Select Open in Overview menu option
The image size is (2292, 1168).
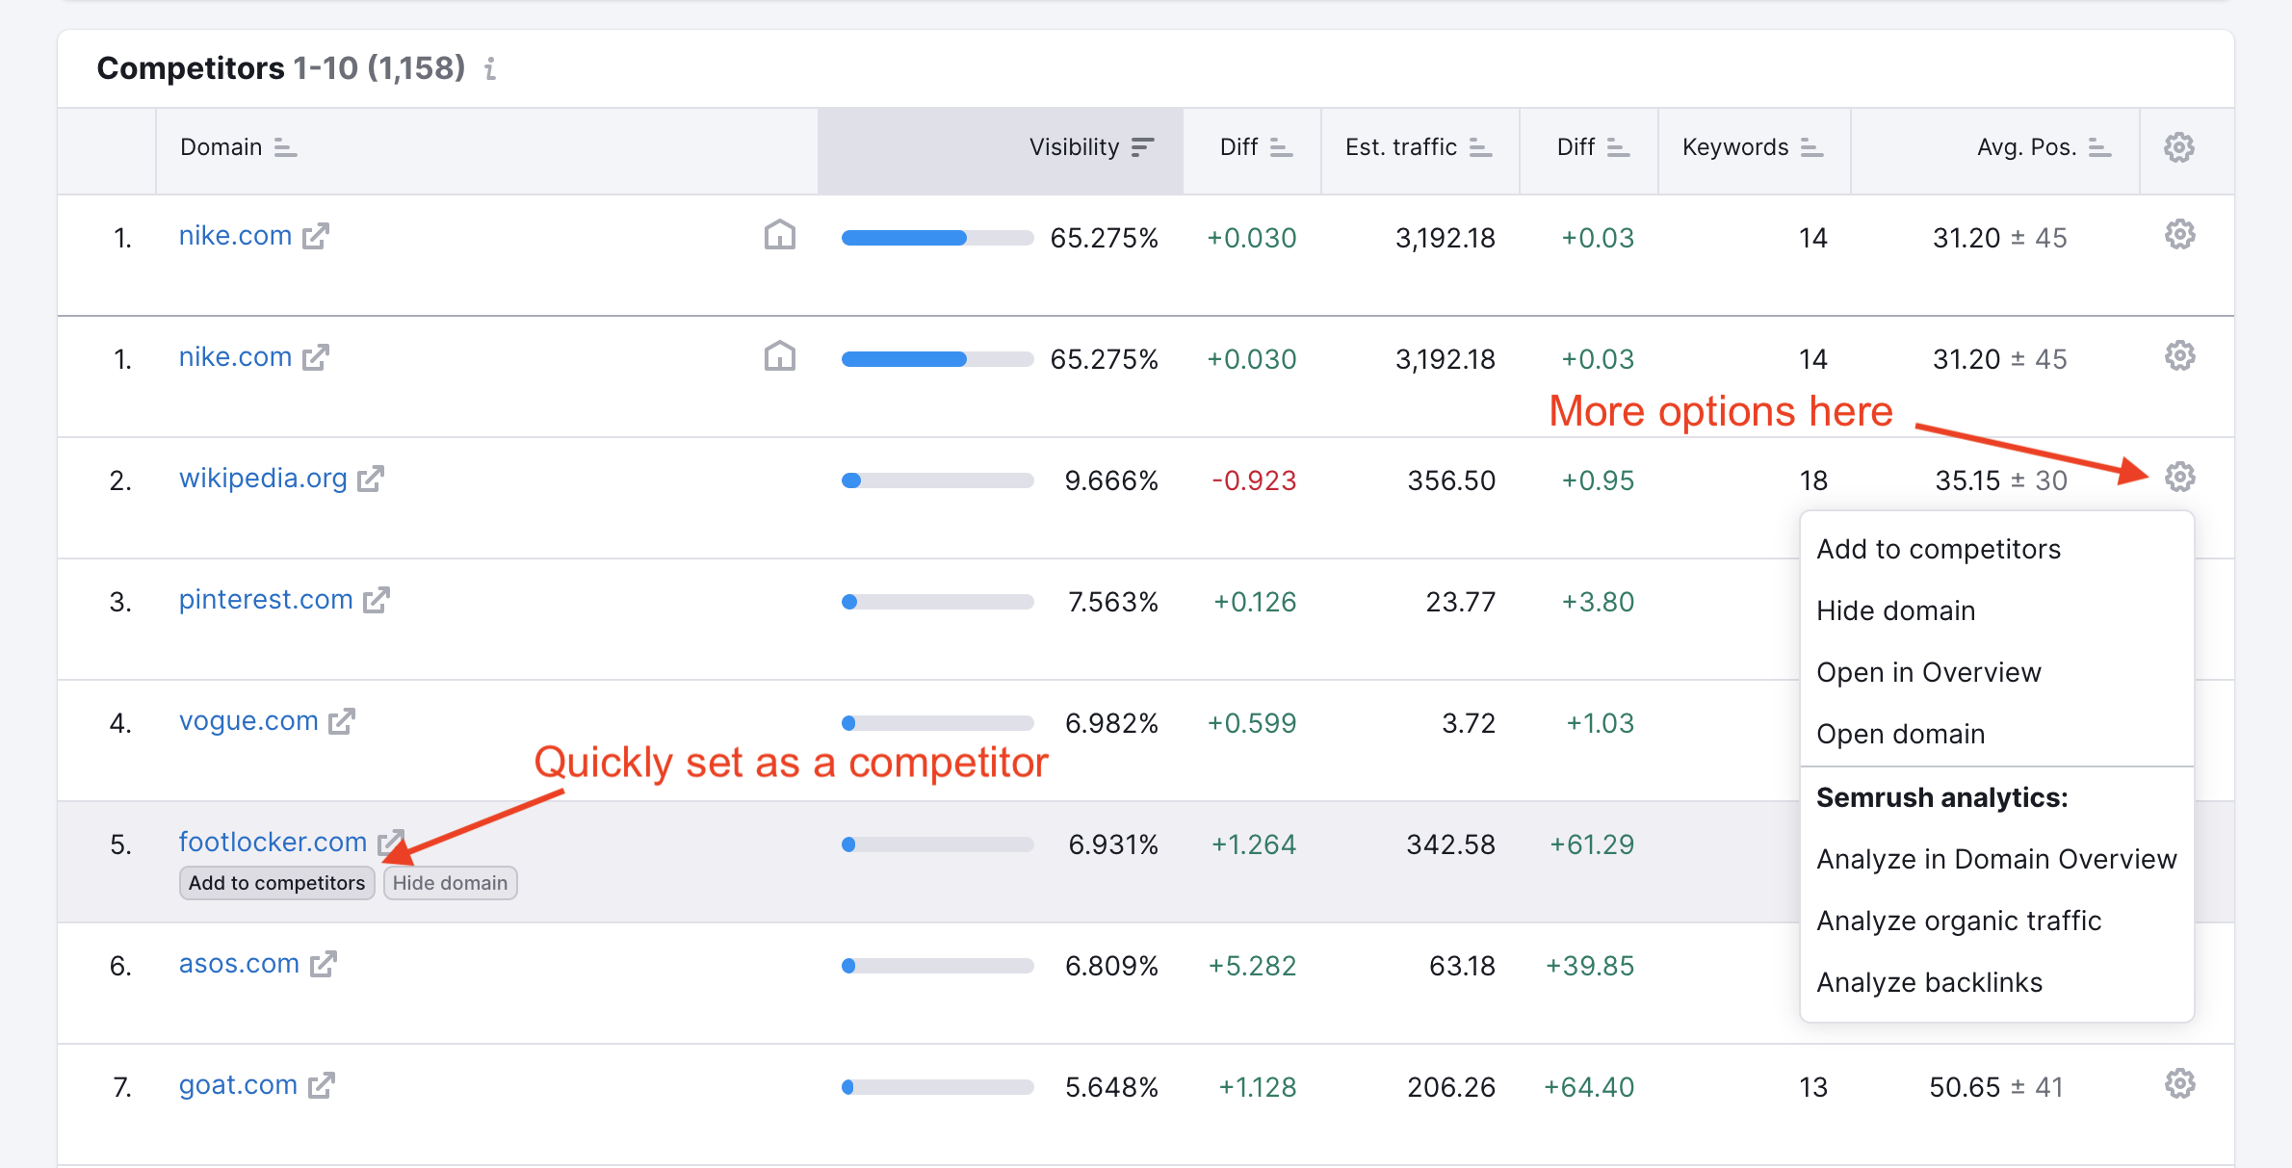[x=1928, y=672]
